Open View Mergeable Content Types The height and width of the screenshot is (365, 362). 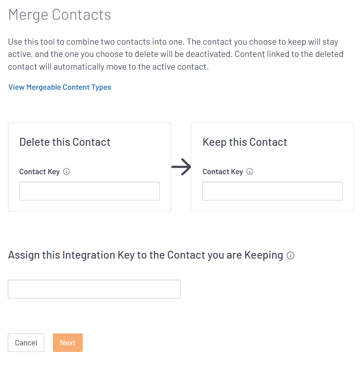(60, 87)
